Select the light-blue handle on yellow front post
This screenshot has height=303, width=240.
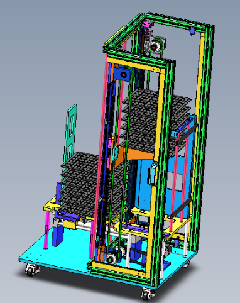click(153, 174)
